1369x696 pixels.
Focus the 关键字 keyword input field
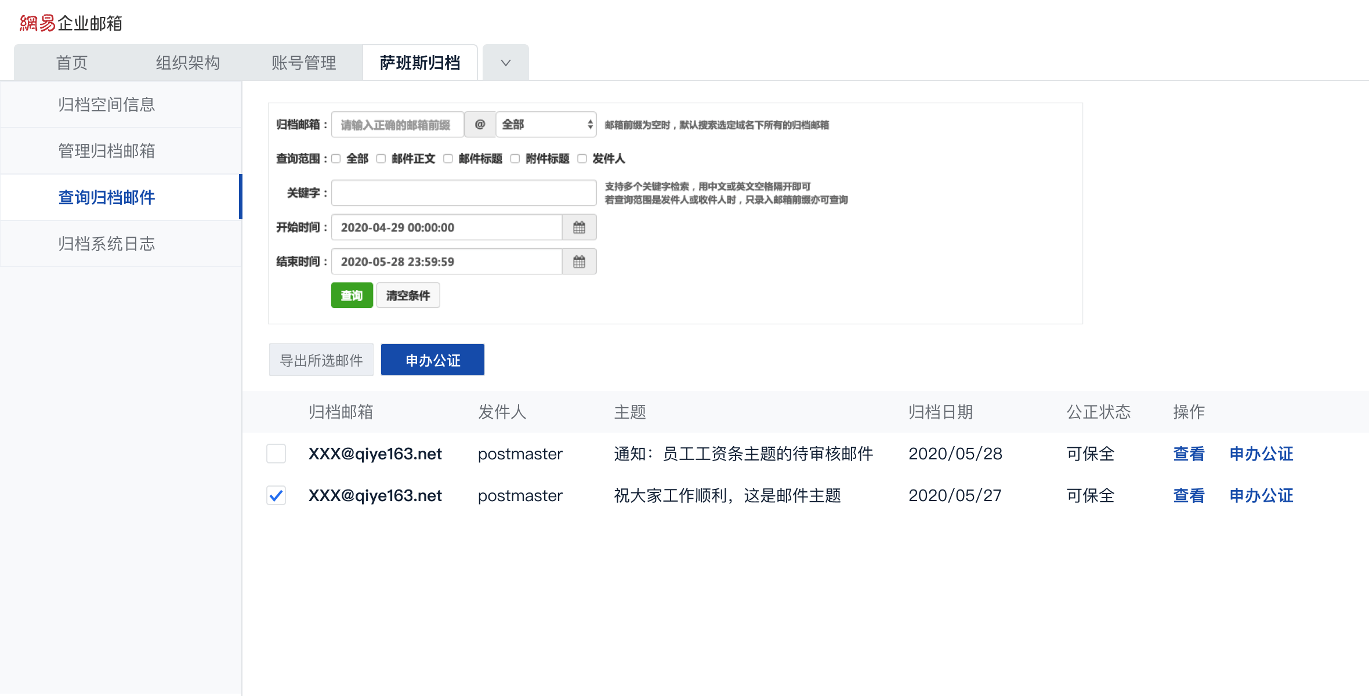click(463, 193)
